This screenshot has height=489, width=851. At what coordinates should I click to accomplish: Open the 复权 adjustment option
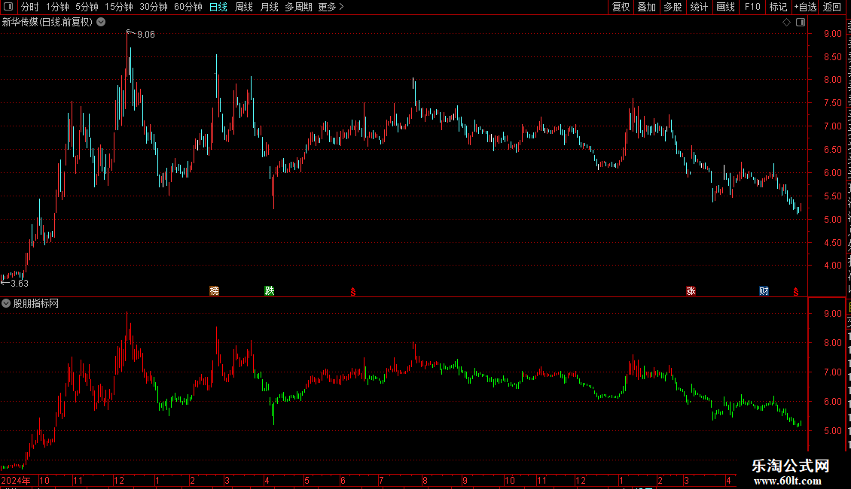coord(621,7)
